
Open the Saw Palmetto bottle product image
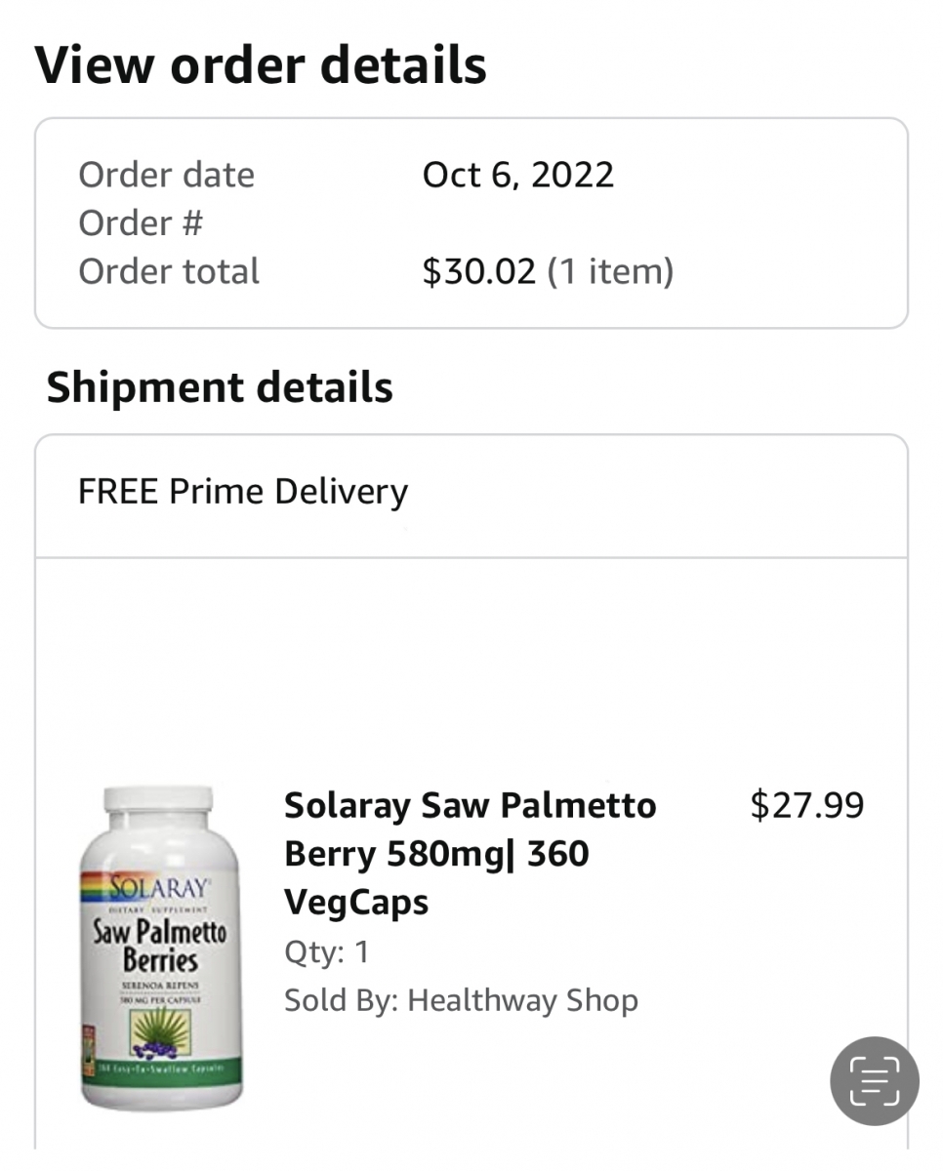(161, 947)
